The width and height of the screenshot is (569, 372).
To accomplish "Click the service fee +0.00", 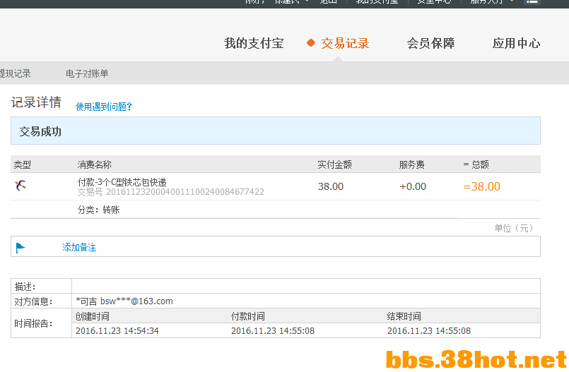I will coord(413,186).
